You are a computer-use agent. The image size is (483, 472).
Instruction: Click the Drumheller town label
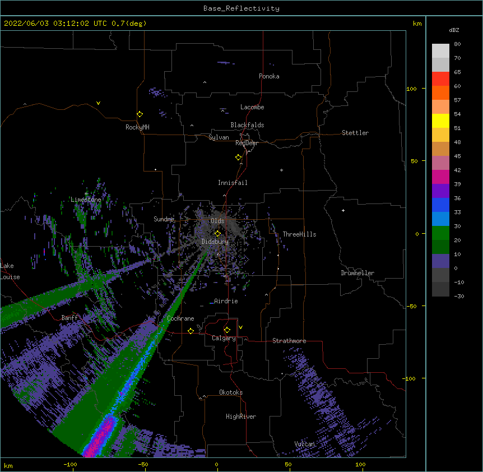coord(357,273)
